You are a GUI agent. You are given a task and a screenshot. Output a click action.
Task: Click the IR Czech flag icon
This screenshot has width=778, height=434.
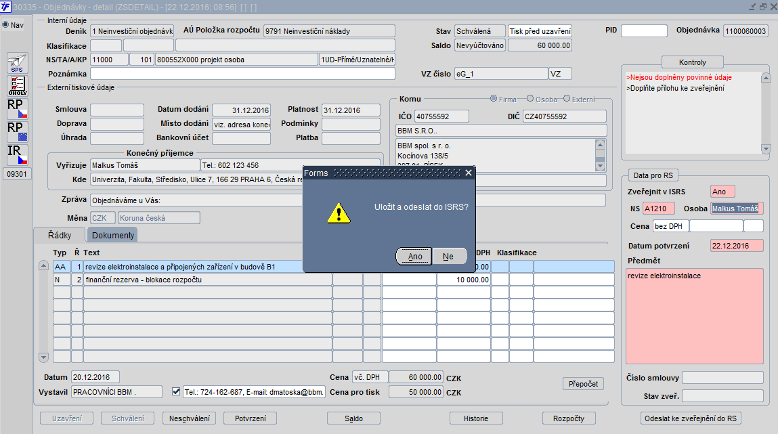(x=18, y=154)
